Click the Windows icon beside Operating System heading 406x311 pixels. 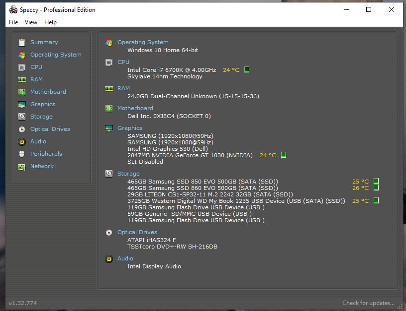coord(109,42)
